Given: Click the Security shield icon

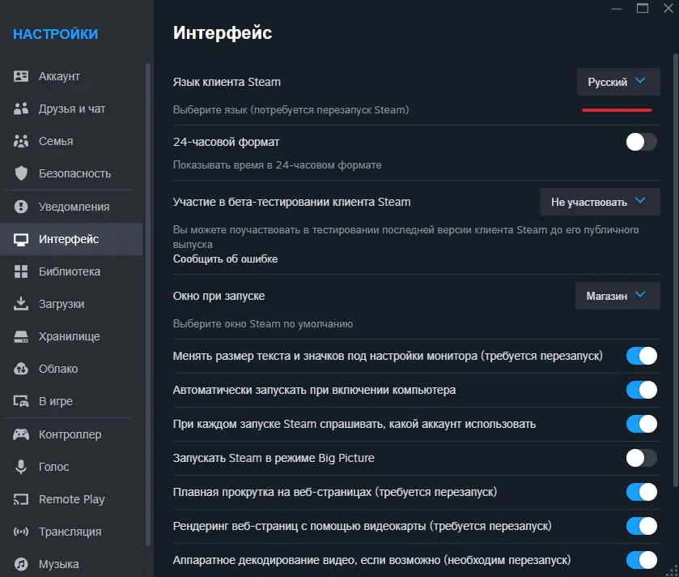Looking at the screenshot, I should pos(21,173).
